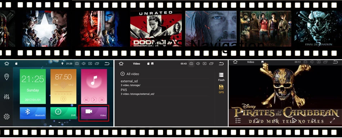Open the green clock tile showing 21:25
Image resolution: width=342 pixels, height=138 pixels.
[33, 86]
